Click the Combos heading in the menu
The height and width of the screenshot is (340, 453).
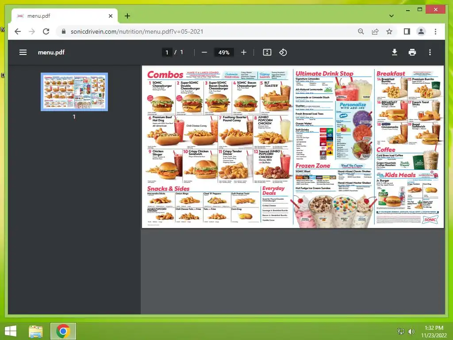[165, 74]
